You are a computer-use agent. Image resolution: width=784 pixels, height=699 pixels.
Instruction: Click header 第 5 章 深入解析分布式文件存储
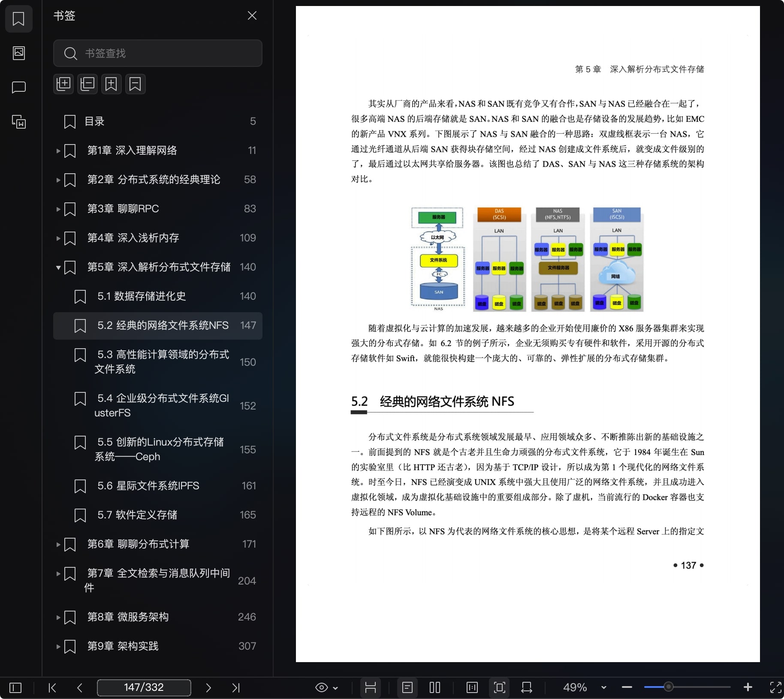[639, 69]
